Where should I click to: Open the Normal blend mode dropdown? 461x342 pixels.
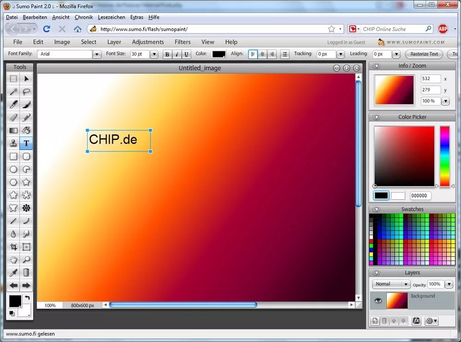pyautogui.click(x=391, y=284)
